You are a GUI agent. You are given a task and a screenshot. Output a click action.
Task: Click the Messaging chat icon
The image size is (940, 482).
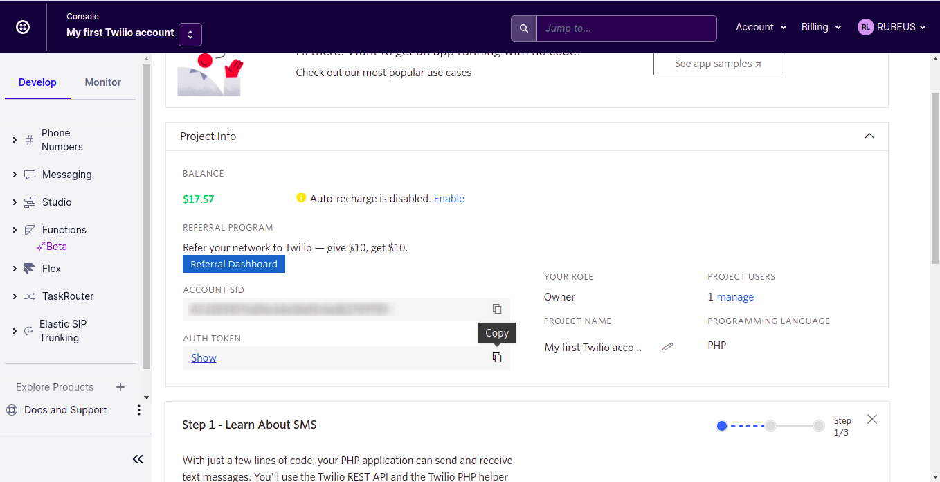tap(29, 175)
